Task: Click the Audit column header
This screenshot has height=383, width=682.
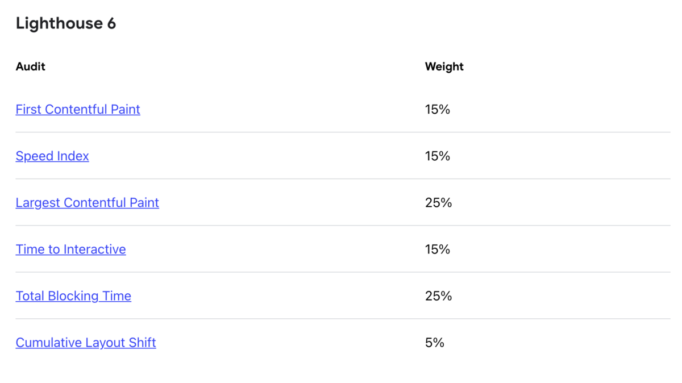Action: pos(31,66)
